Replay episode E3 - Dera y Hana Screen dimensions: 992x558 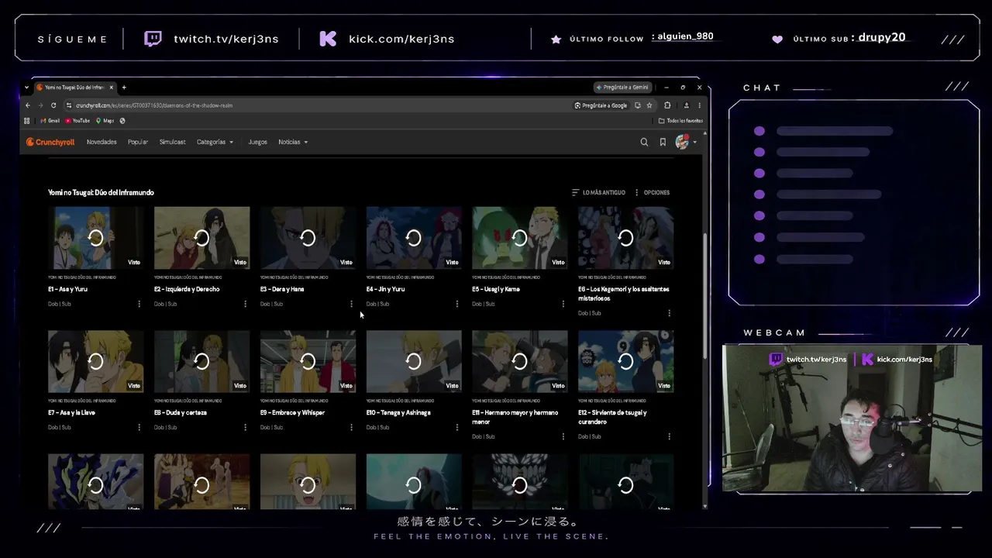(x=308, y=238)
